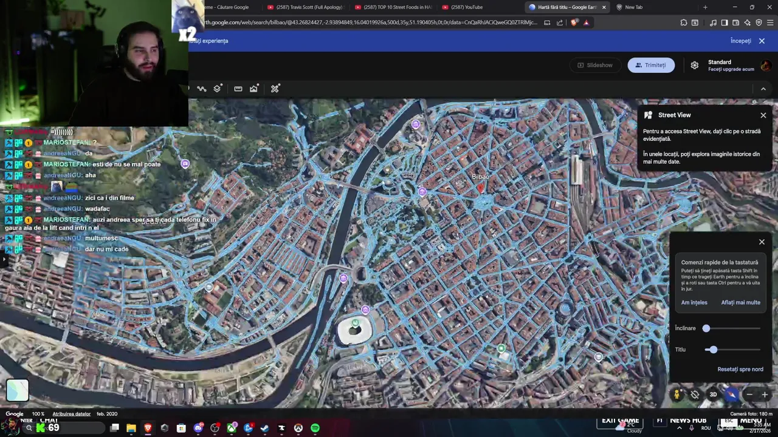
Task: Open Spotify from the taskbar
Action: coord(315,428)
